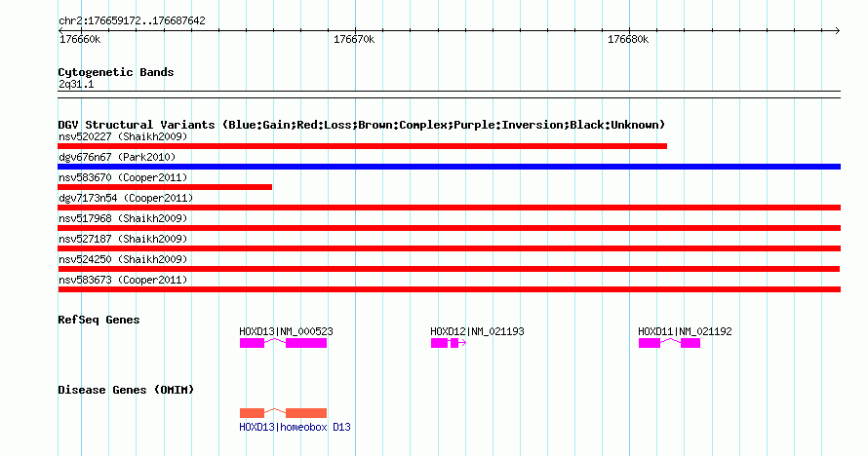
Task: Click the HOXD12|NM_021193 label
Action: coord(477,331)
